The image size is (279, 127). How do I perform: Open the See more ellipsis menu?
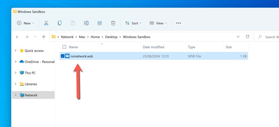coord(179,23)
